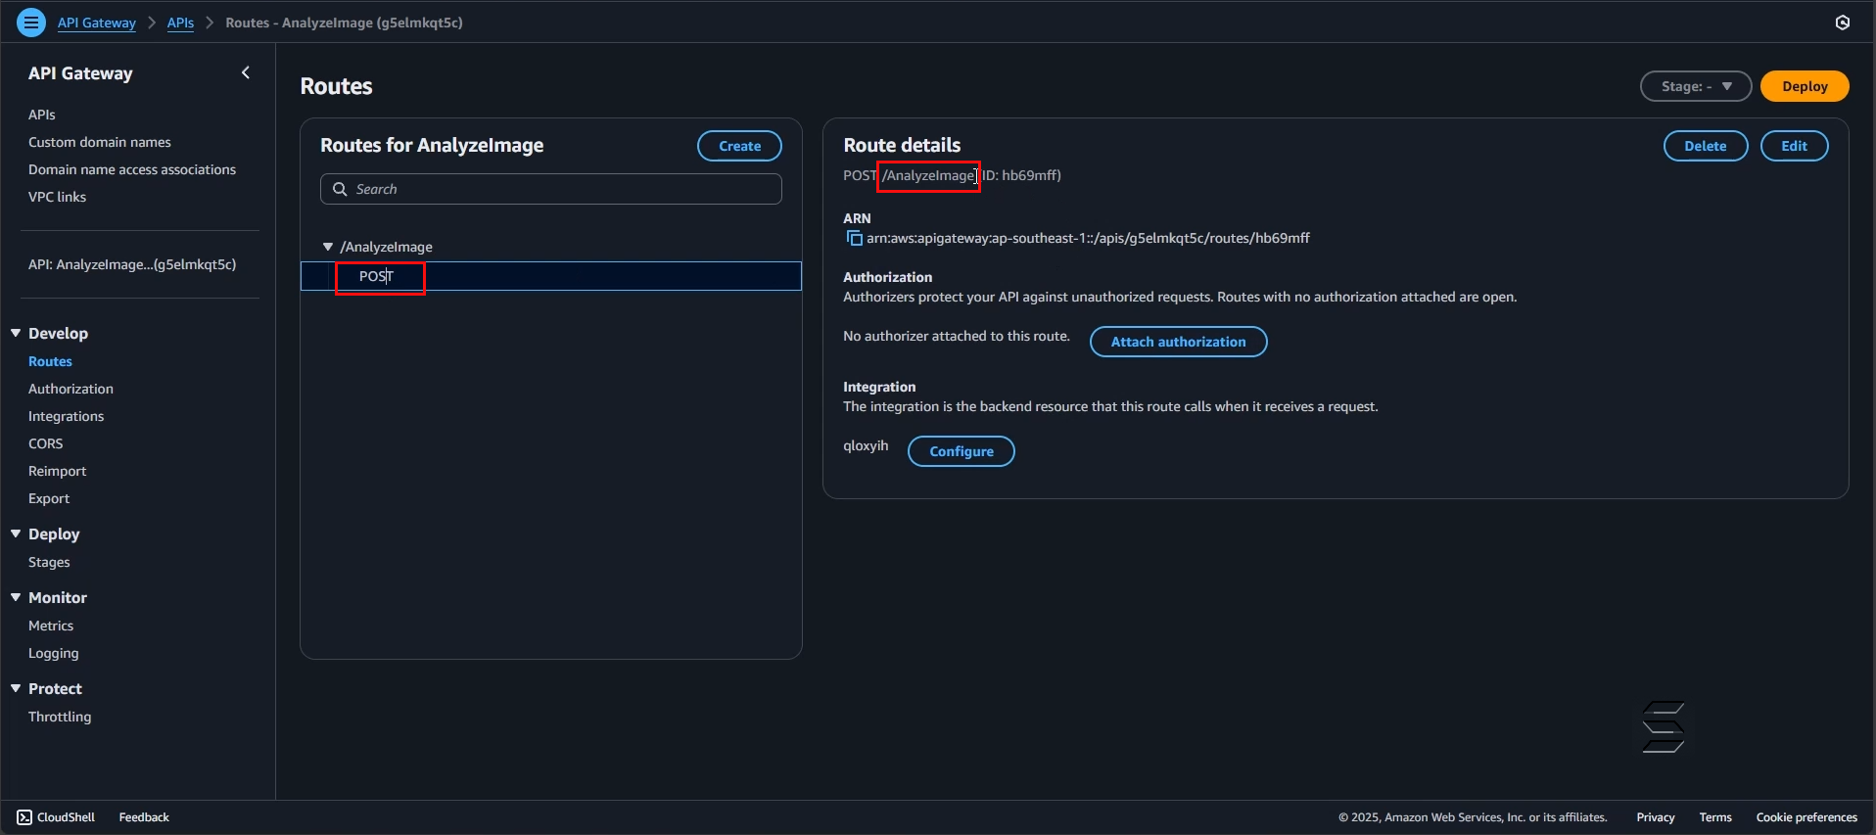Open Metrics page
The image size is (1876, 835).
coord(51,626)
